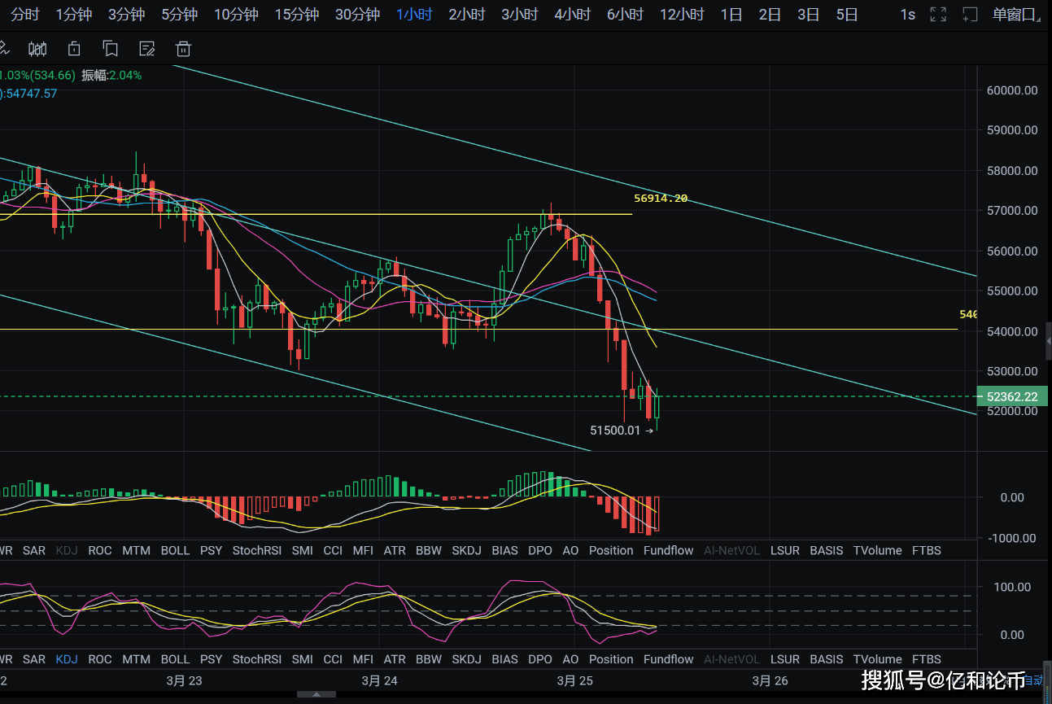The image size is (1052, 704).
Task: Toggle the lock drawings icon
Action: pyautogui.click(x=74, y=49)
